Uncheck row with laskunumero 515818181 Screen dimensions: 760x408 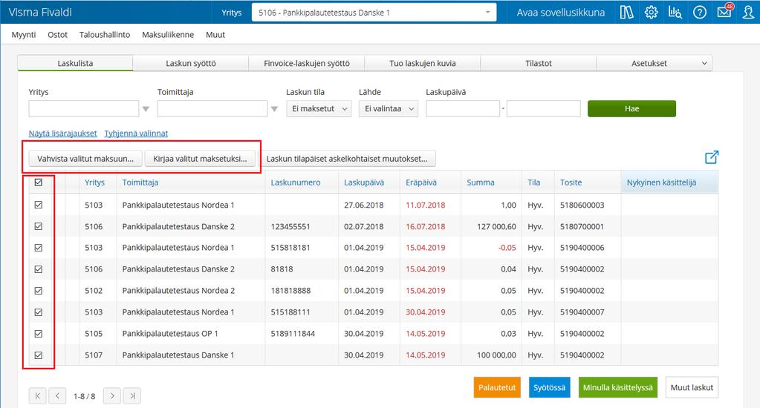point(39,247)
